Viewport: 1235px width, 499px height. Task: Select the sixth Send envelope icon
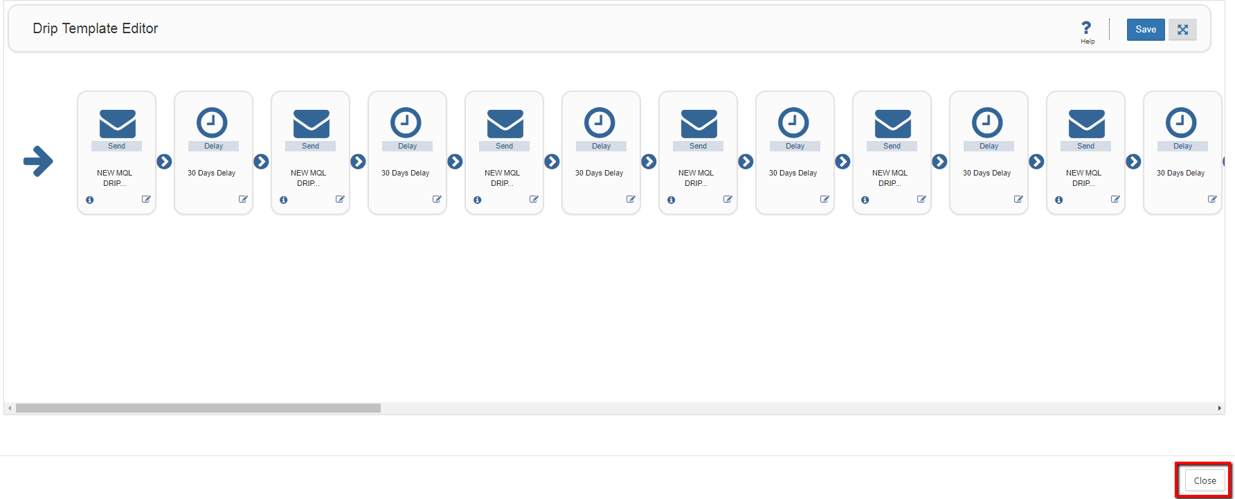1086,124
